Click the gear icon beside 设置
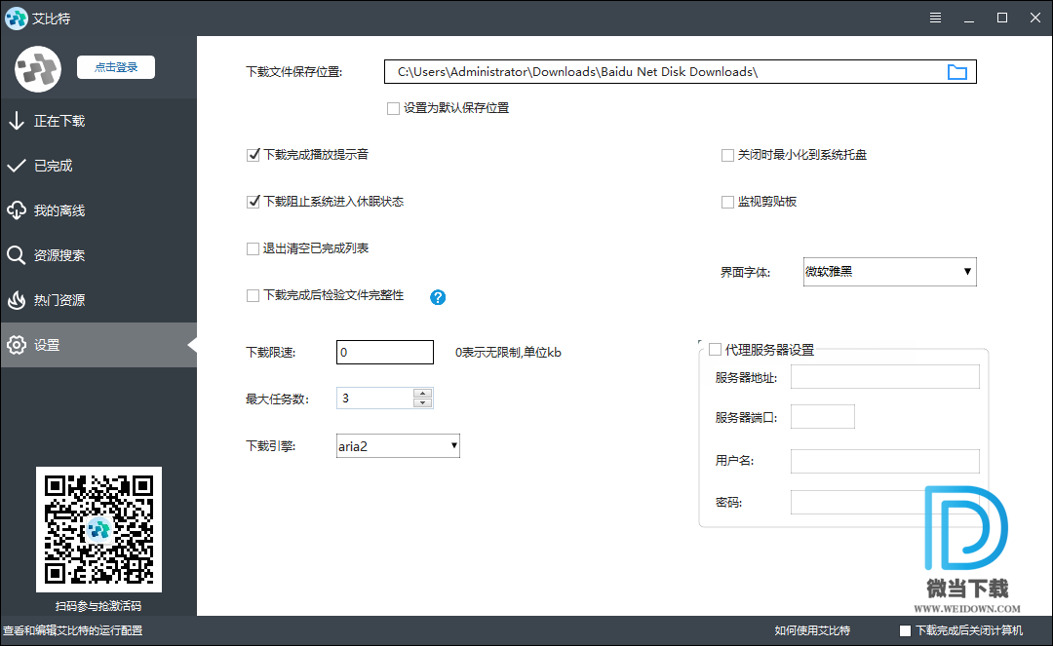This screenshot has width=1053, height=646. (x=17, y=345)
